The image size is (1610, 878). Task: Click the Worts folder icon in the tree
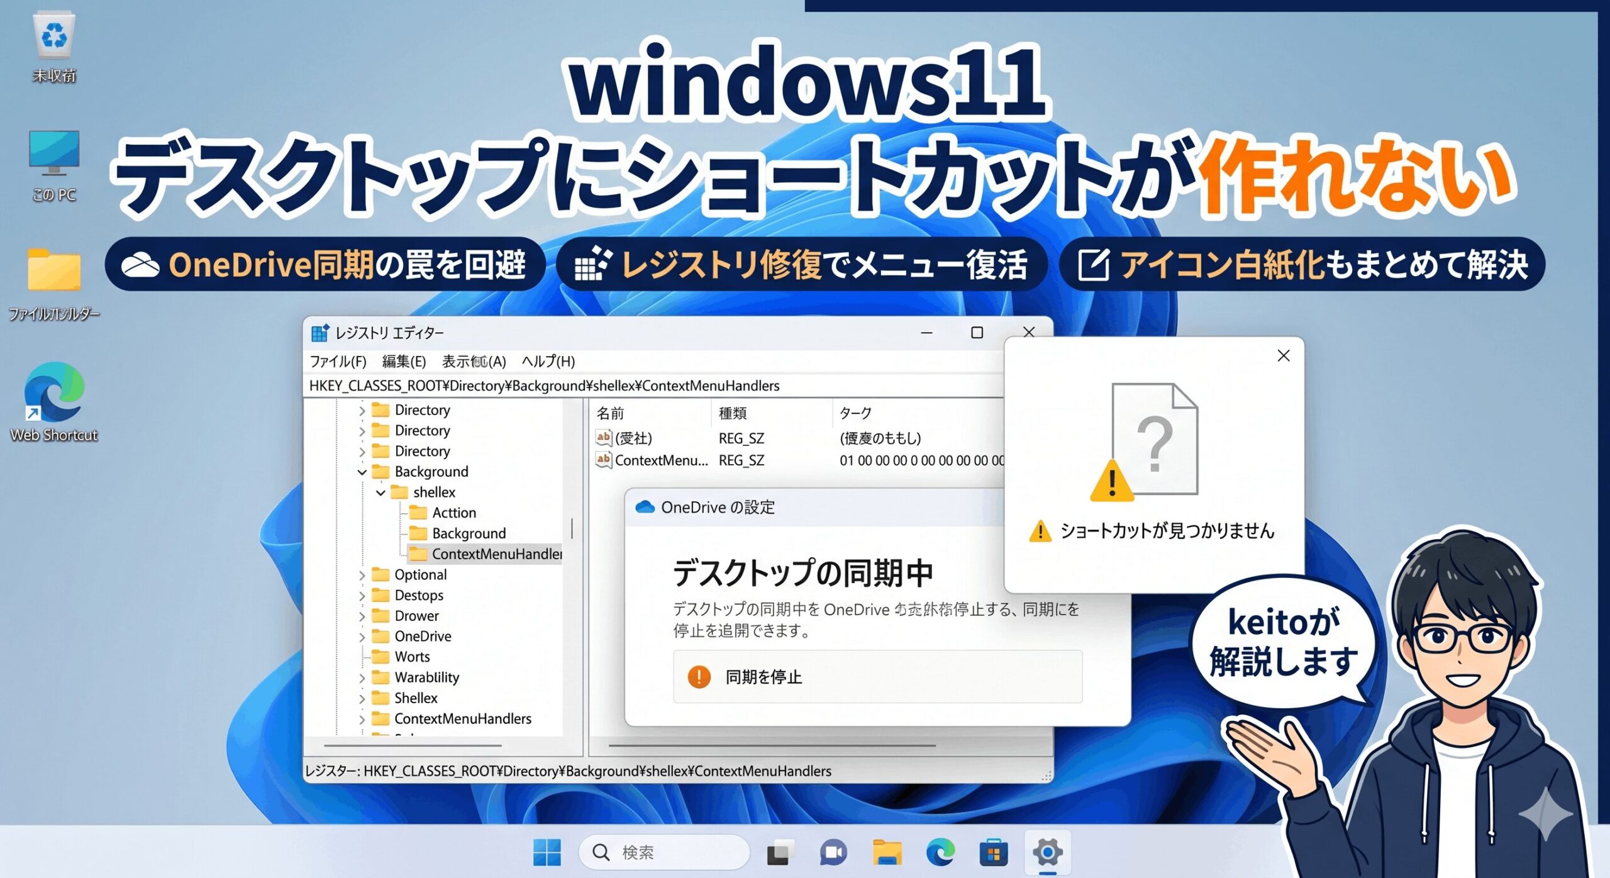coord(380,656)
